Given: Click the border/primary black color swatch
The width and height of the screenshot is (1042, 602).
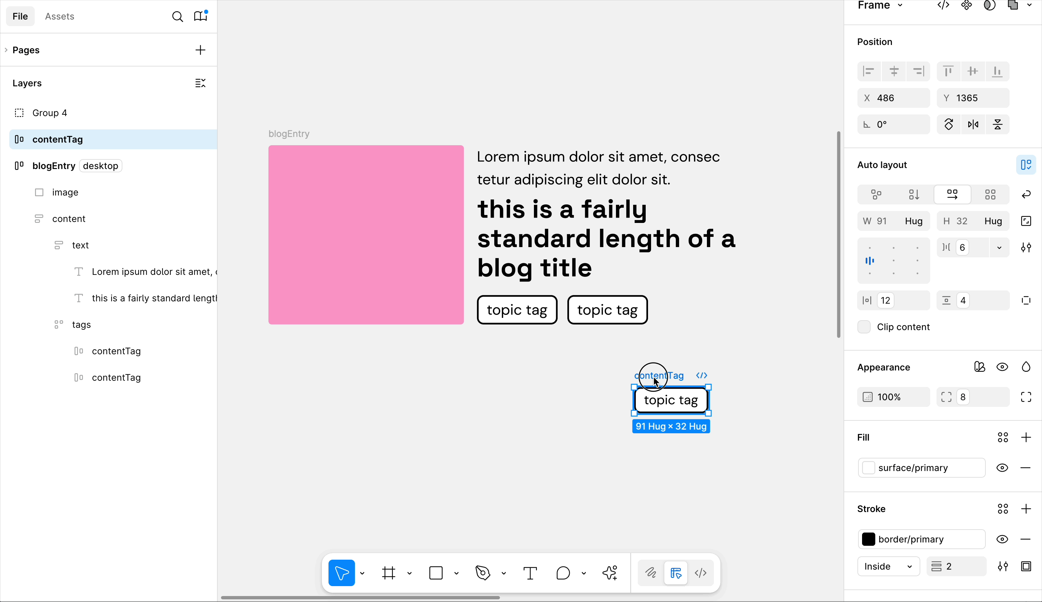Looking at the screenshot, I should click(868, 539).
